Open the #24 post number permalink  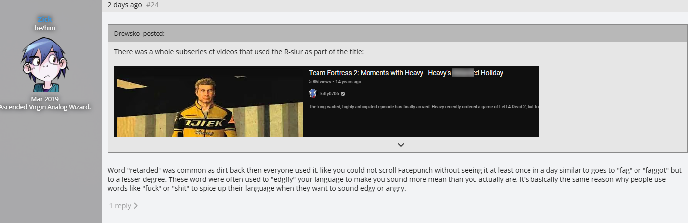tap(152, 5)
